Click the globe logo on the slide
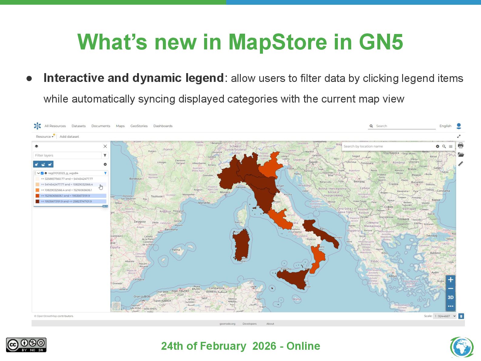 coord(462,347)
